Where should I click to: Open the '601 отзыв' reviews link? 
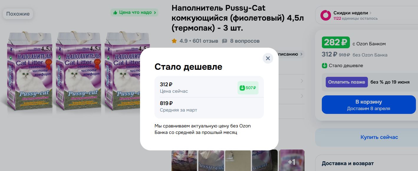coord(205,41)
